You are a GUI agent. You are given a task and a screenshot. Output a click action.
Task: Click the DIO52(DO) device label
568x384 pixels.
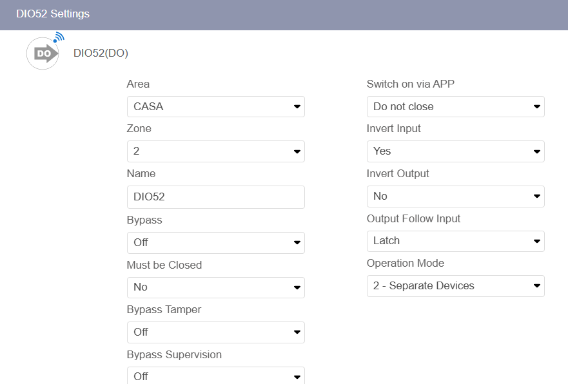coord(101,53)
